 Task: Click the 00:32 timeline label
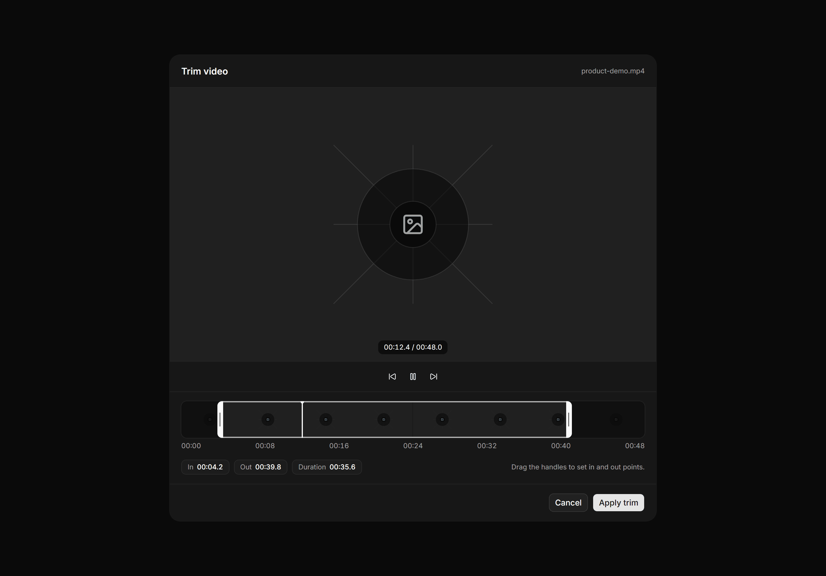[x=487, y=446]
